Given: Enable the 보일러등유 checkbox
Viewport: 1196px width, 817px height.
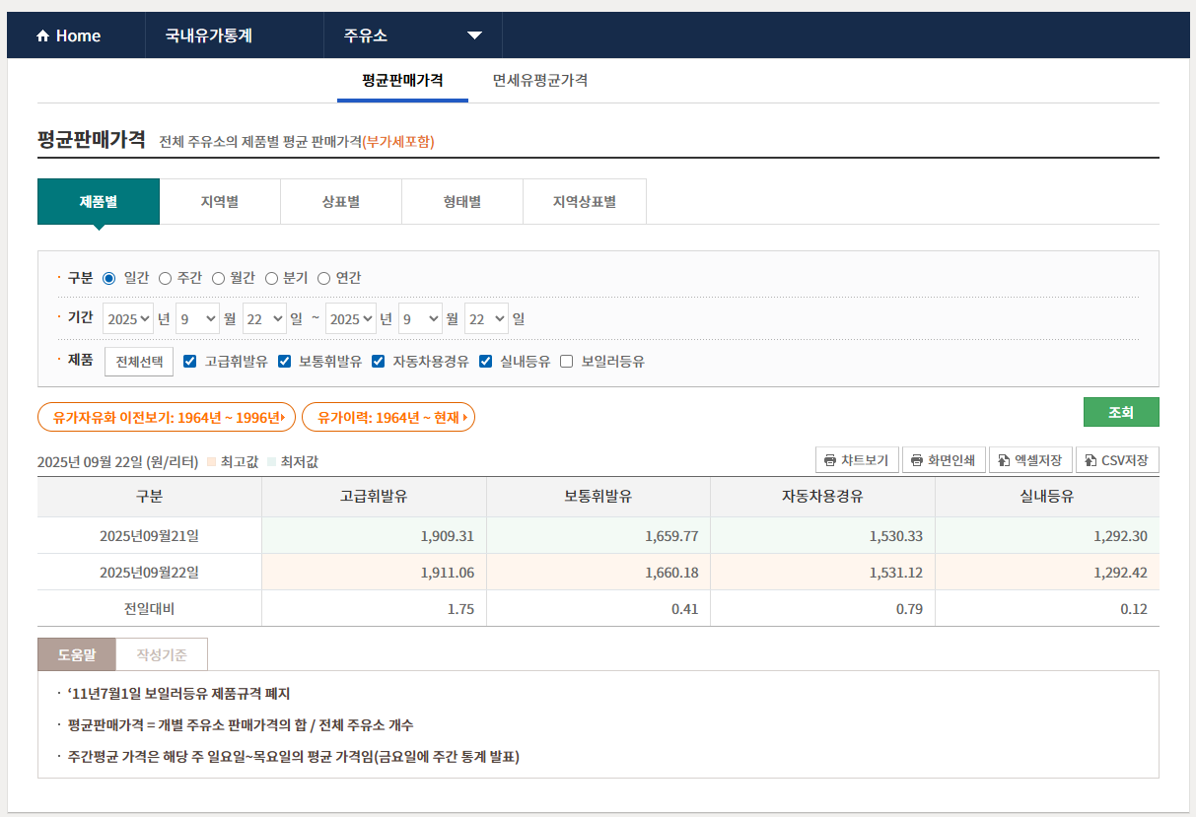Looking at the screenshot, I should click(567, 362).
